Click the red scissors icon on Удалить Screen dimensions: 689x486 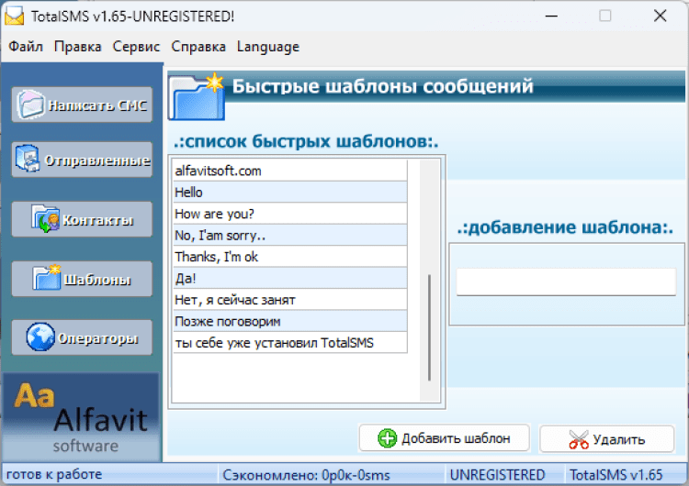click(x=579, y=439)
